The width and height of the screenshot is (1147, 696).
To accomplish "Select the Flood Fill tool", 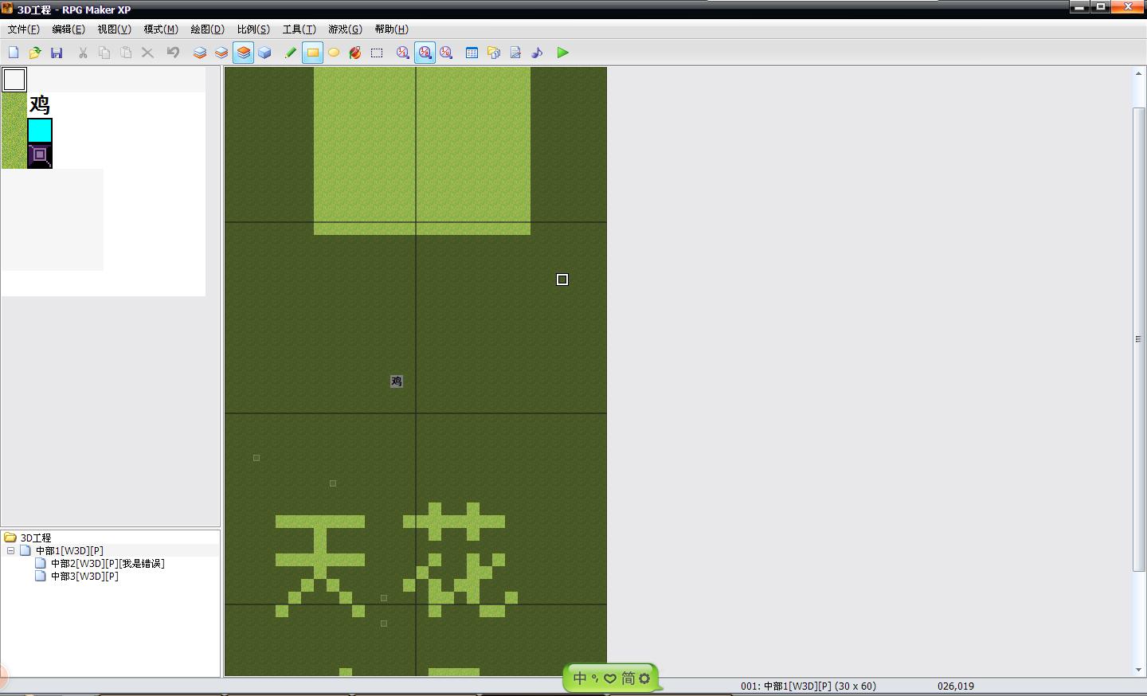I will [355, 53].
